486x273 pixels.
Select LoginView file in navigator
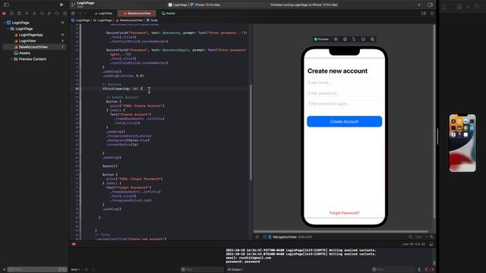click(27, 41)
